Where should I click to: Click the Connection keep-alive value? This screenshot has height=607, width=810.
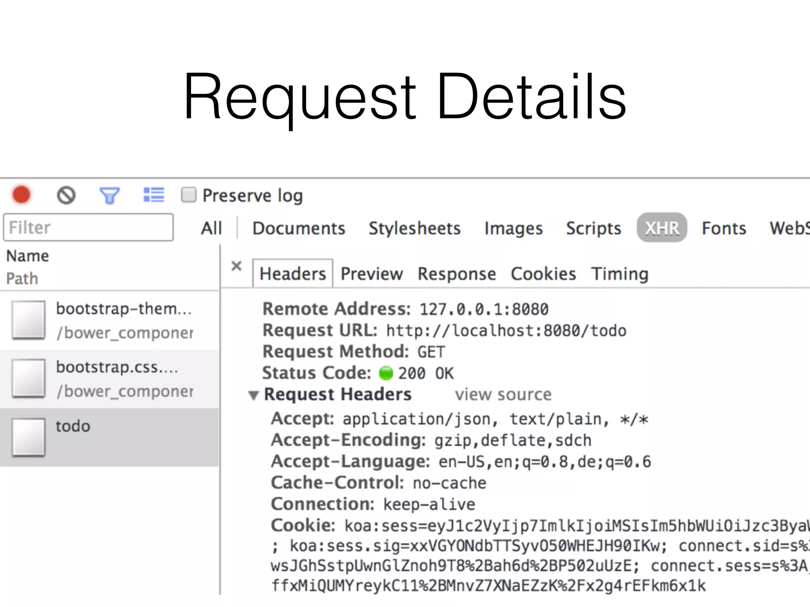coord(429,505)
